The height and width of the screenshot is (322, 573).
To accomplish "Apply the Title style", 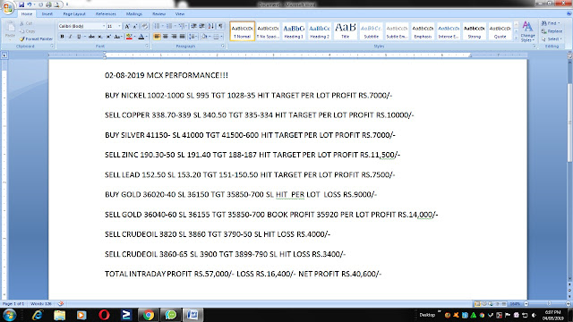I will click(346, 31).
